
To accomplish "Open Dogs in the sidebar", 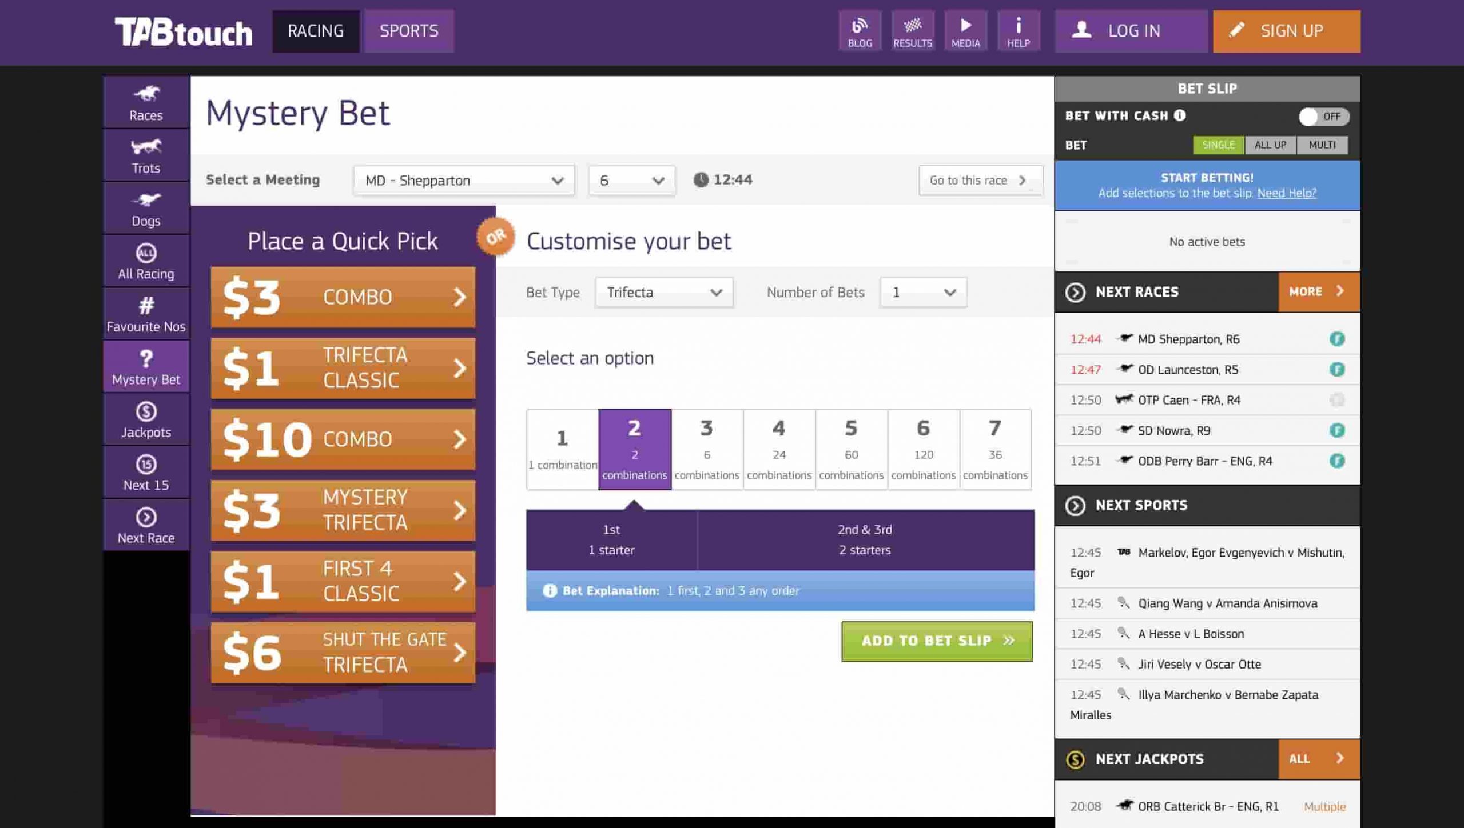I will pos(146,208).
